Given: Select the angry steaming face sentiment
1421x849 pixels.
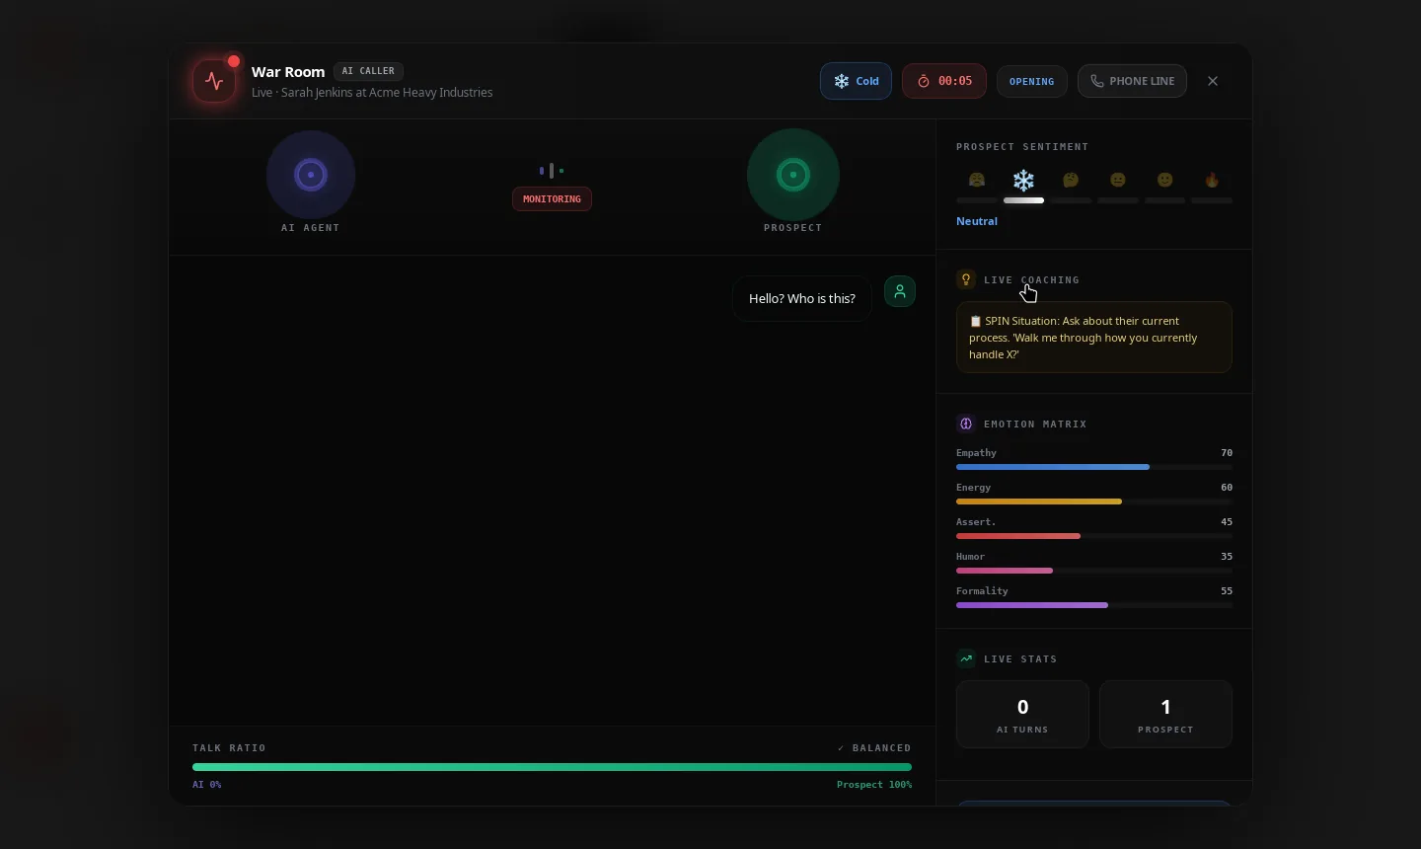Looking at the screenshot, I should (x=977, y=180).
